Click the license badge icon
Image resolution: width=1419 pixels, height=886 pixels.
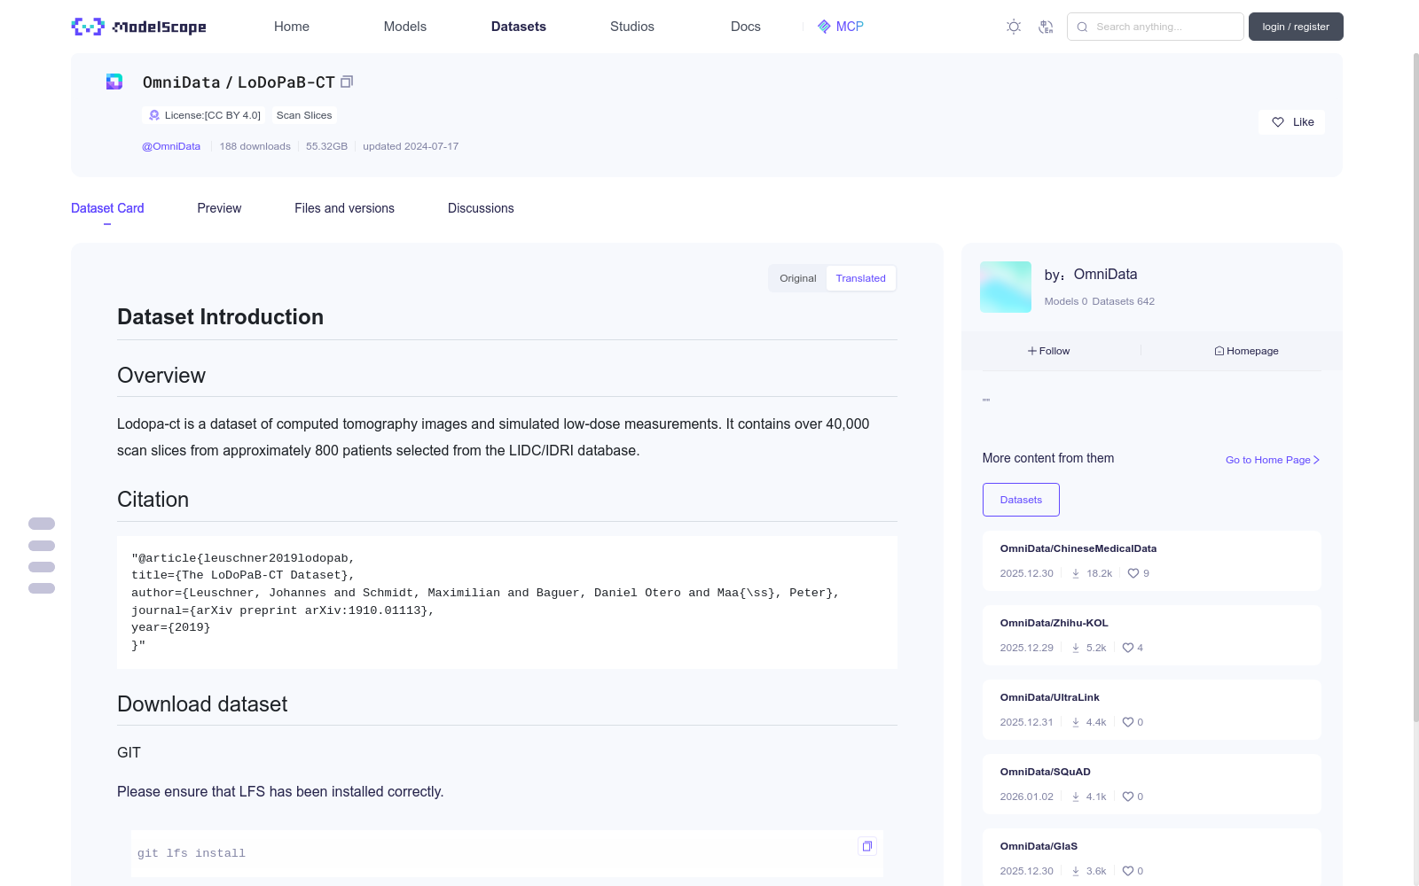pos(154,115)
